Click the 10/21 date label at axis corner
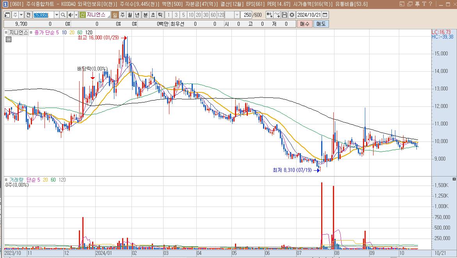Image resolution: width=457 pixels, height=258 pixels. tap(440, 253)
